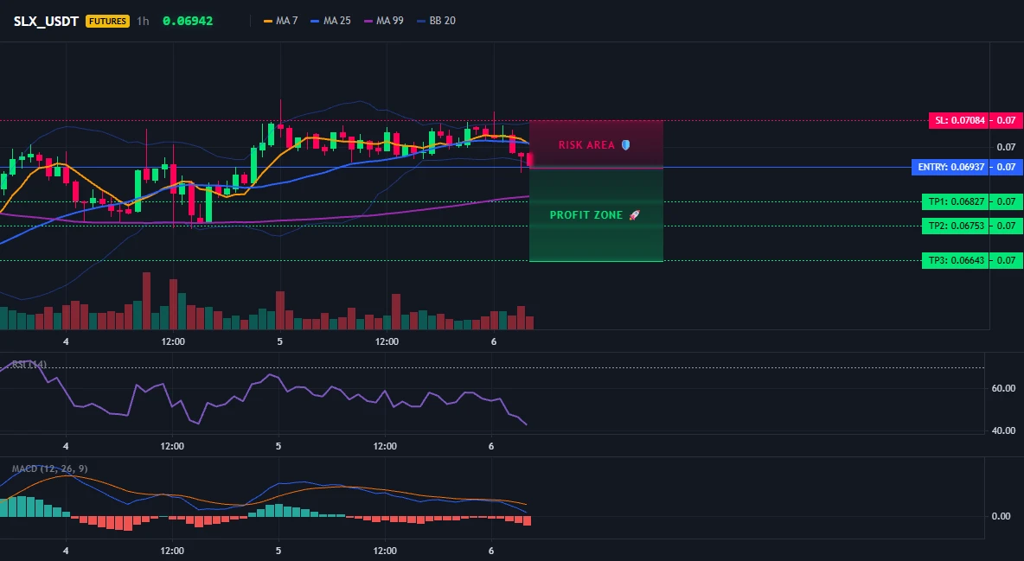Click the rocket icon beside PROFIT ZONE
The height and width of the screenshot is (561, 1024).
(x=634, y=215)
